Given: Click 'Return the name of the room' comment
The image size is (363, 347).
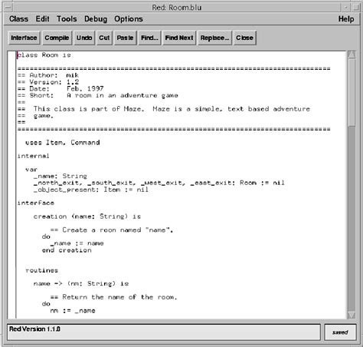Looking at the screenshot, I should coord(113,297).
